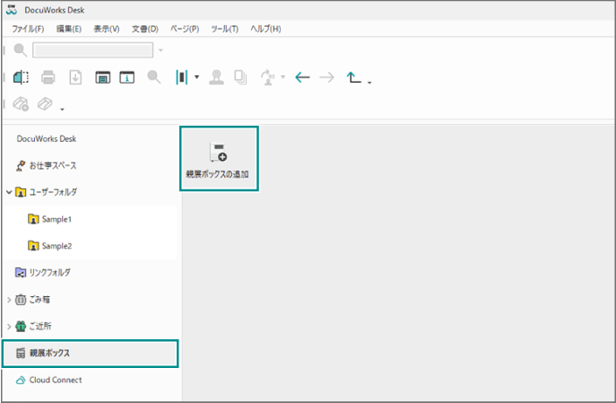Open the search box dropdown arrow
616x403 pixels.
click(161, 50)
